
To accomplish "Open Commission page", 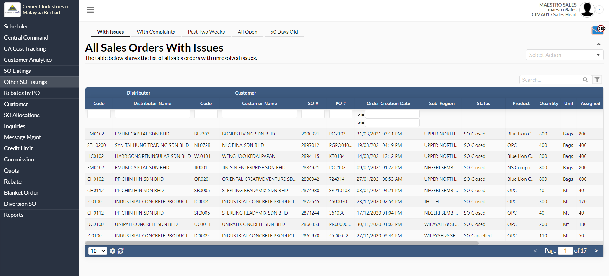I will [x=39, y=160].
